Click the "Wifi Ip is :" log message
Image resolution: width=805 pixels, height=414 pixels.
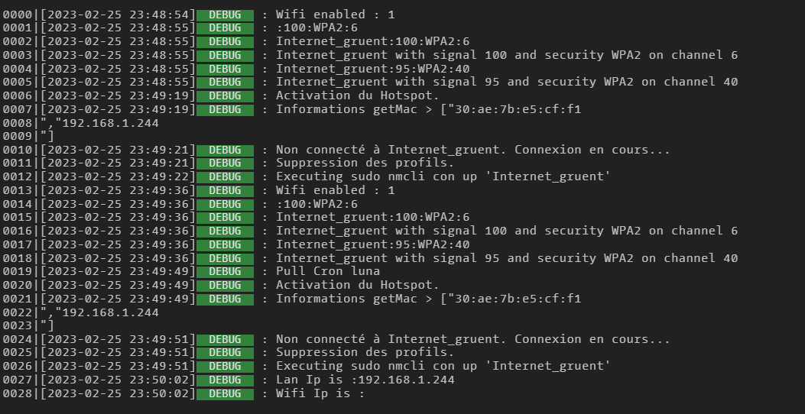click(320, 393)
